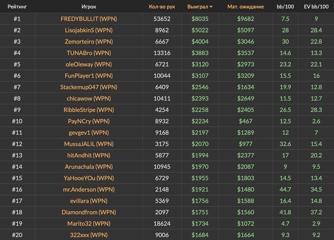Select the EV bb/100 column header

click(316, 7)
